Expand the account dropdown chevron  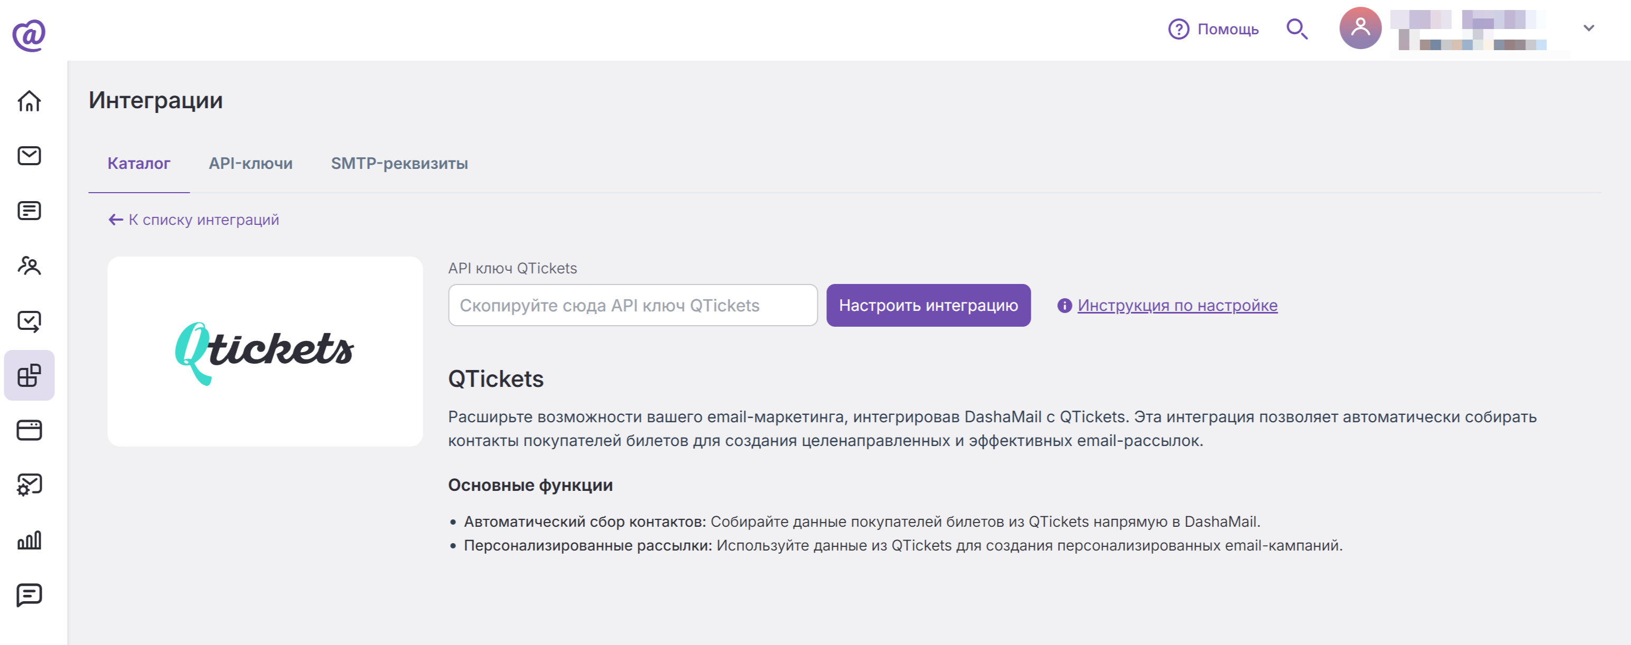pyautogui.click(x=1589, y=28)
